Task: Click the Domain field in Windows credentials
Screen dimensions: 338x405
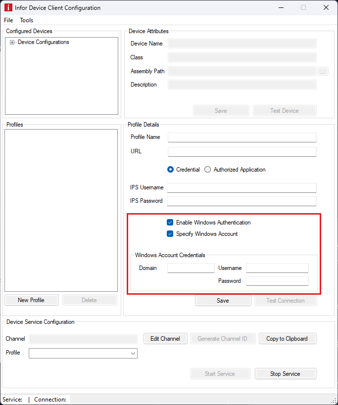Action: click(x=191, y=268)
